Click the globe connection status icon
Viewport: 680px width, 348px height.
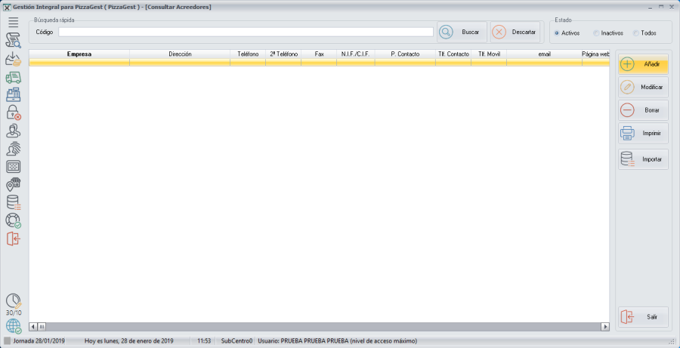click(13, 326)
